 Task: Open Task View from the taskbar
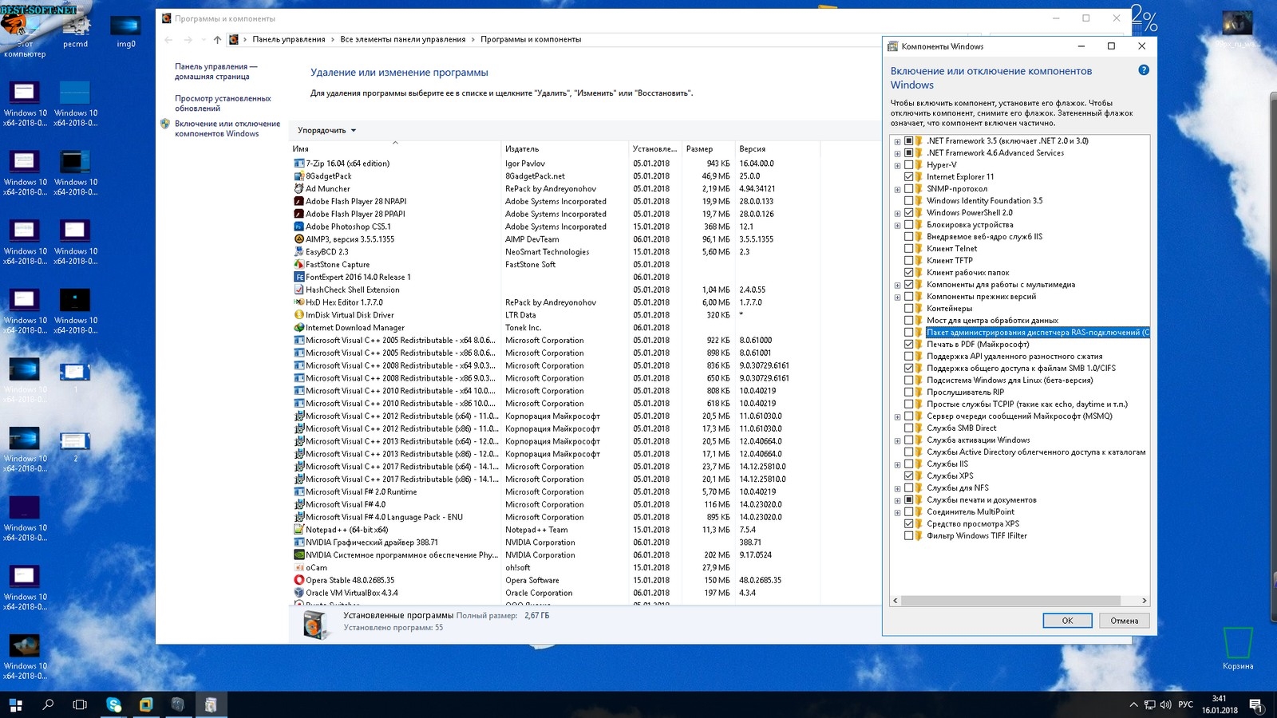(80, 704)
